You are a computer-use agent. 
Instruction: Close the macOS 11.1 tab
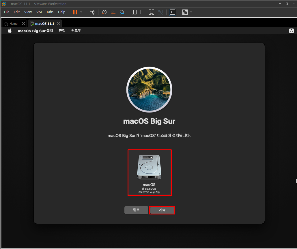pos(58,23)
